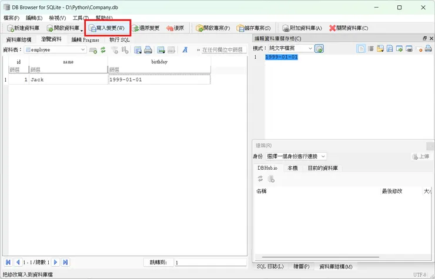Click the filter box under name column

coord(68,70)
